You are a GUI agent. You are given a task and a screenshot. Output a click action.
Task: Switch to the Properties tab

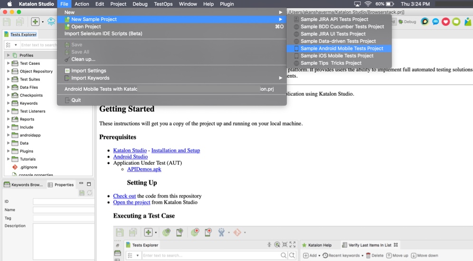[x=61, y=185]
